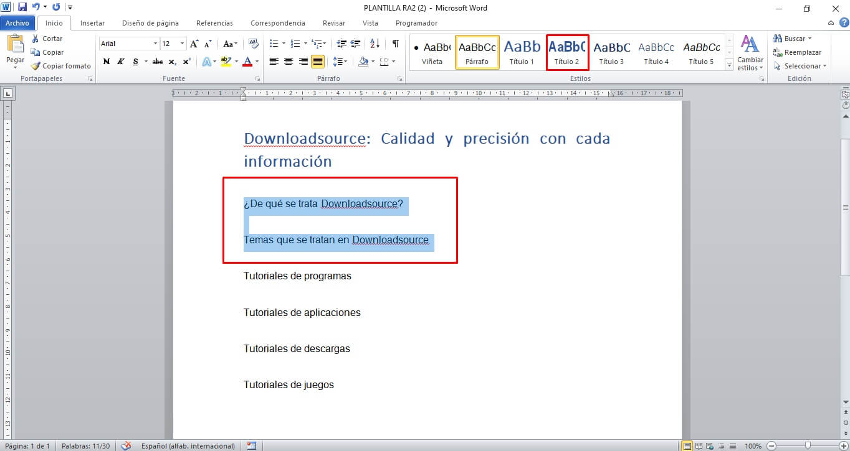Viewport: 850px width, 451px height.
Task: Toggle ruler button above vertical scrollbar
Action: tap(845, 95)
